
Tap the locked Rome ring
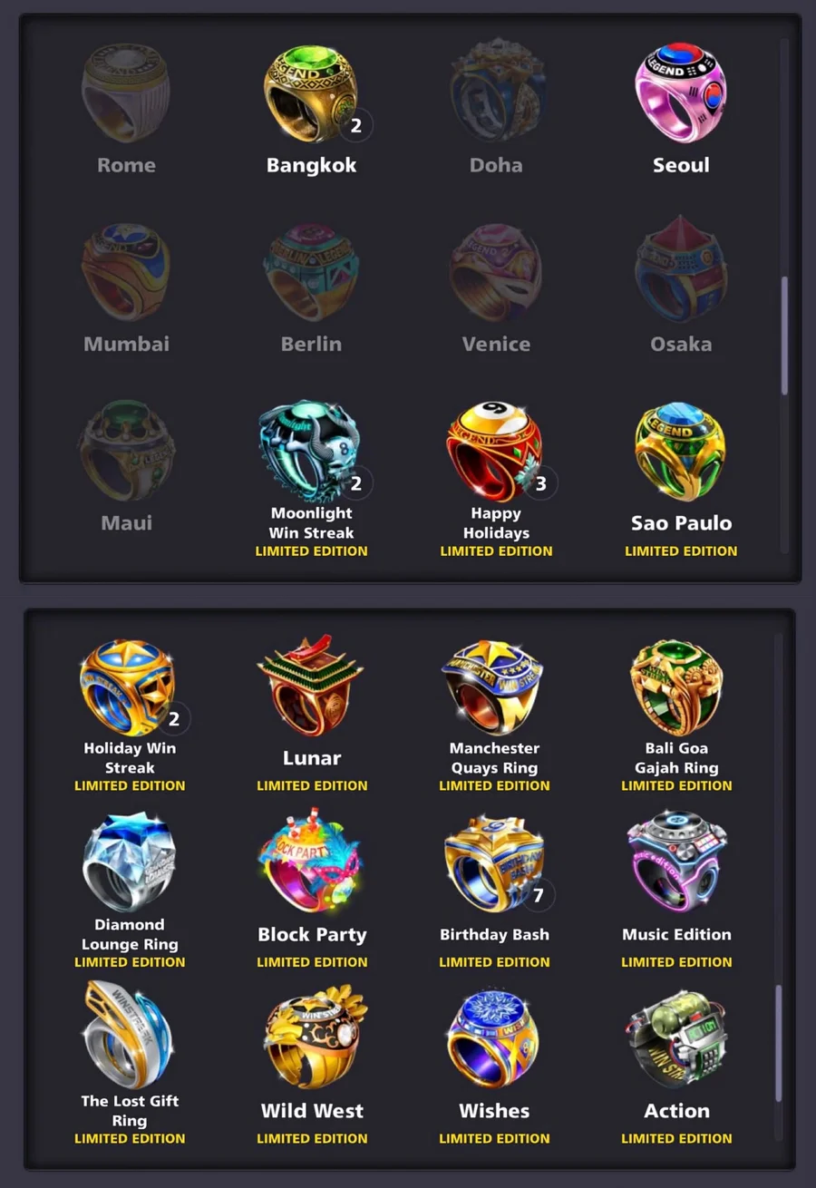(126, 94)
